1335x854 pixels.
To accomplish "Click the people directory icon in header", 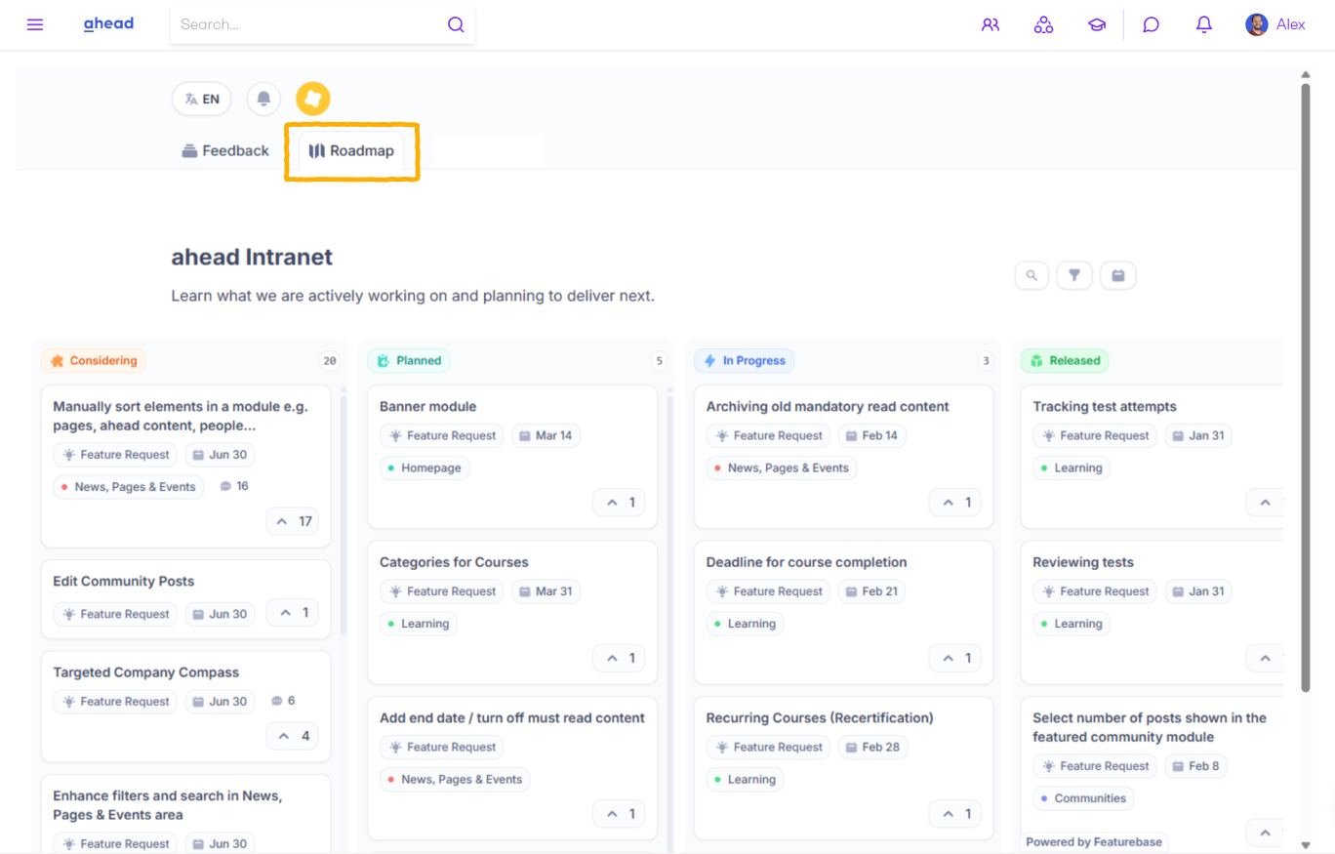I will 991,24.
